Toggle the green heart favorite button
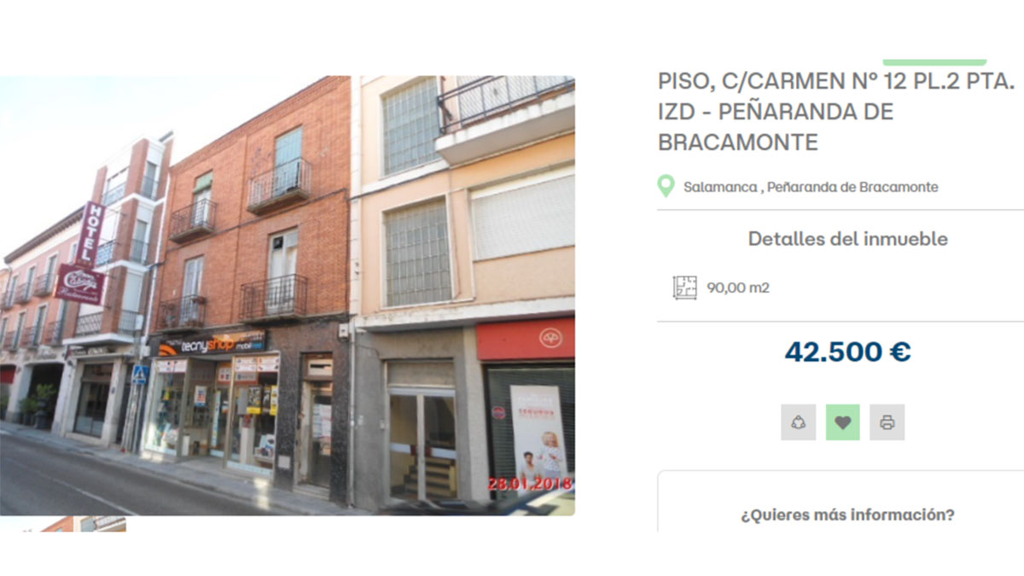1024x576 pixels. click(x=842, y=422)
